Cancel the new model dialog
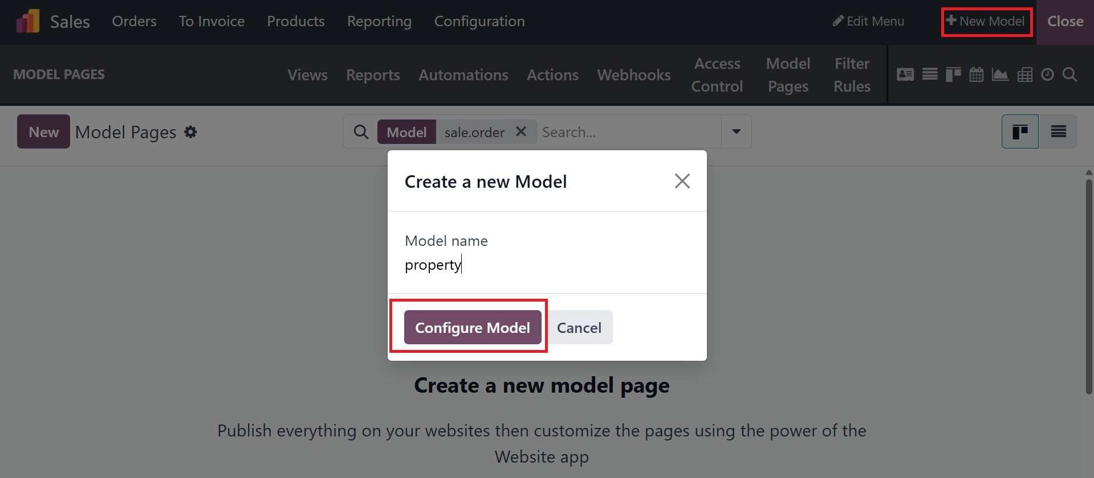This screenshot has width=1094, height=478. tap(579, 327)
